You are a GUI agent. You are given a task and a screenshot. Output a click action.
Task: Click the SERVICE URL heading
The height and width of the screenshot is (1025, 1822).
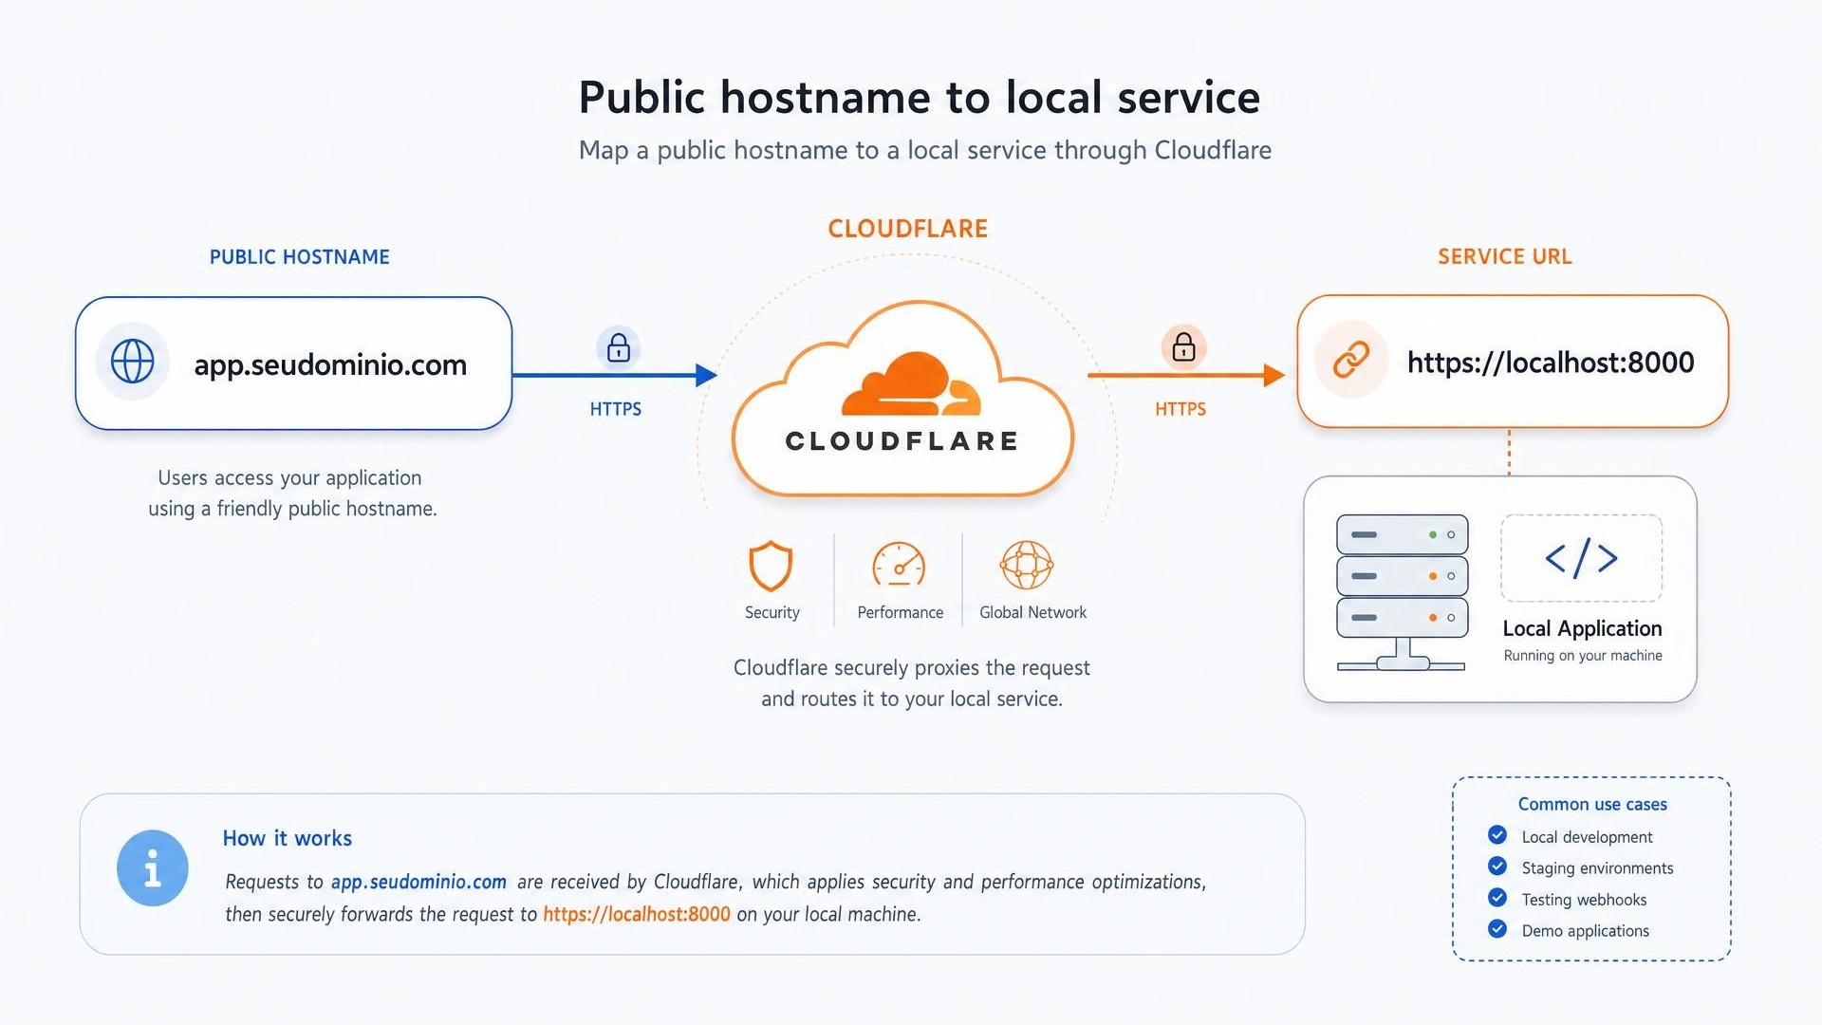pos(1505,256)
